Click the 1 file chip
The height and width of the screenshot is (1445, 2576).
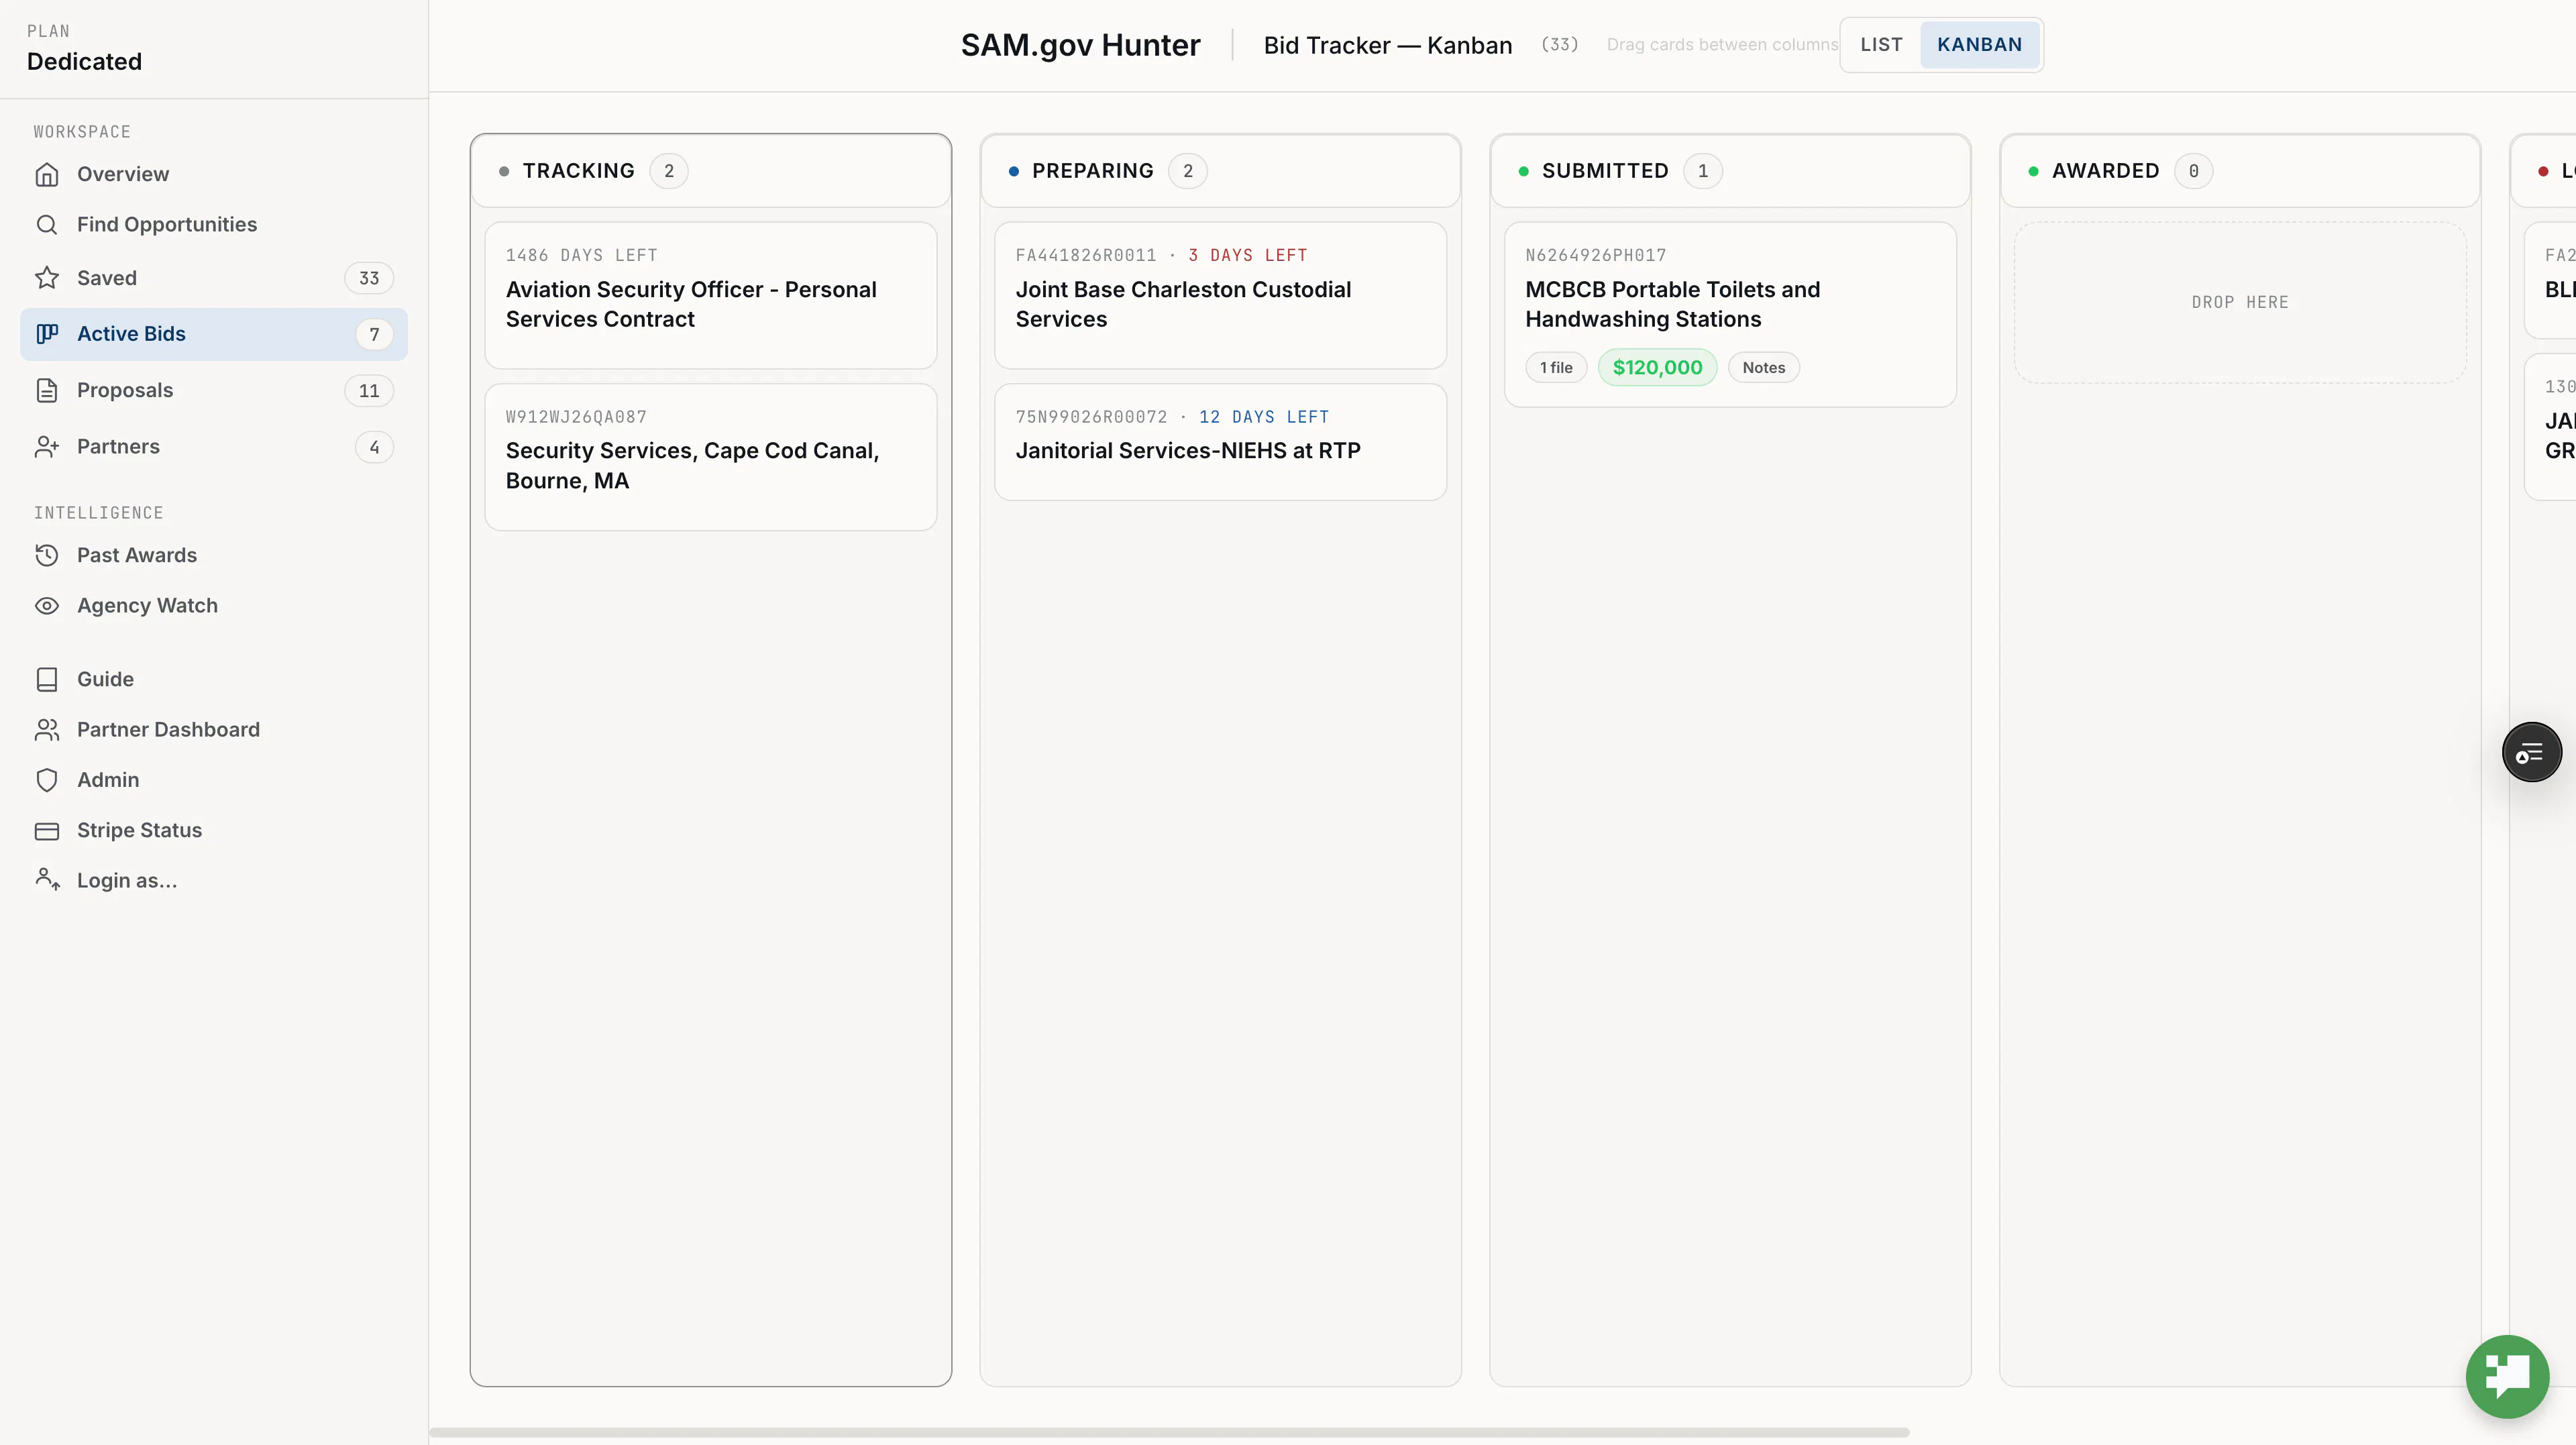[x=1556, y=368]
